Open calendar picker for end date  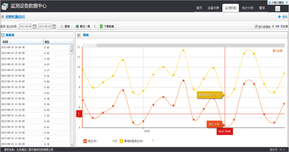[54, 26]
